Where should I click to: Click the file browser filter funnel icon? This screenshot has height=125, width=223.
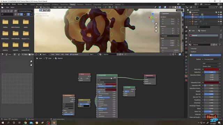(x=28, y=14)
